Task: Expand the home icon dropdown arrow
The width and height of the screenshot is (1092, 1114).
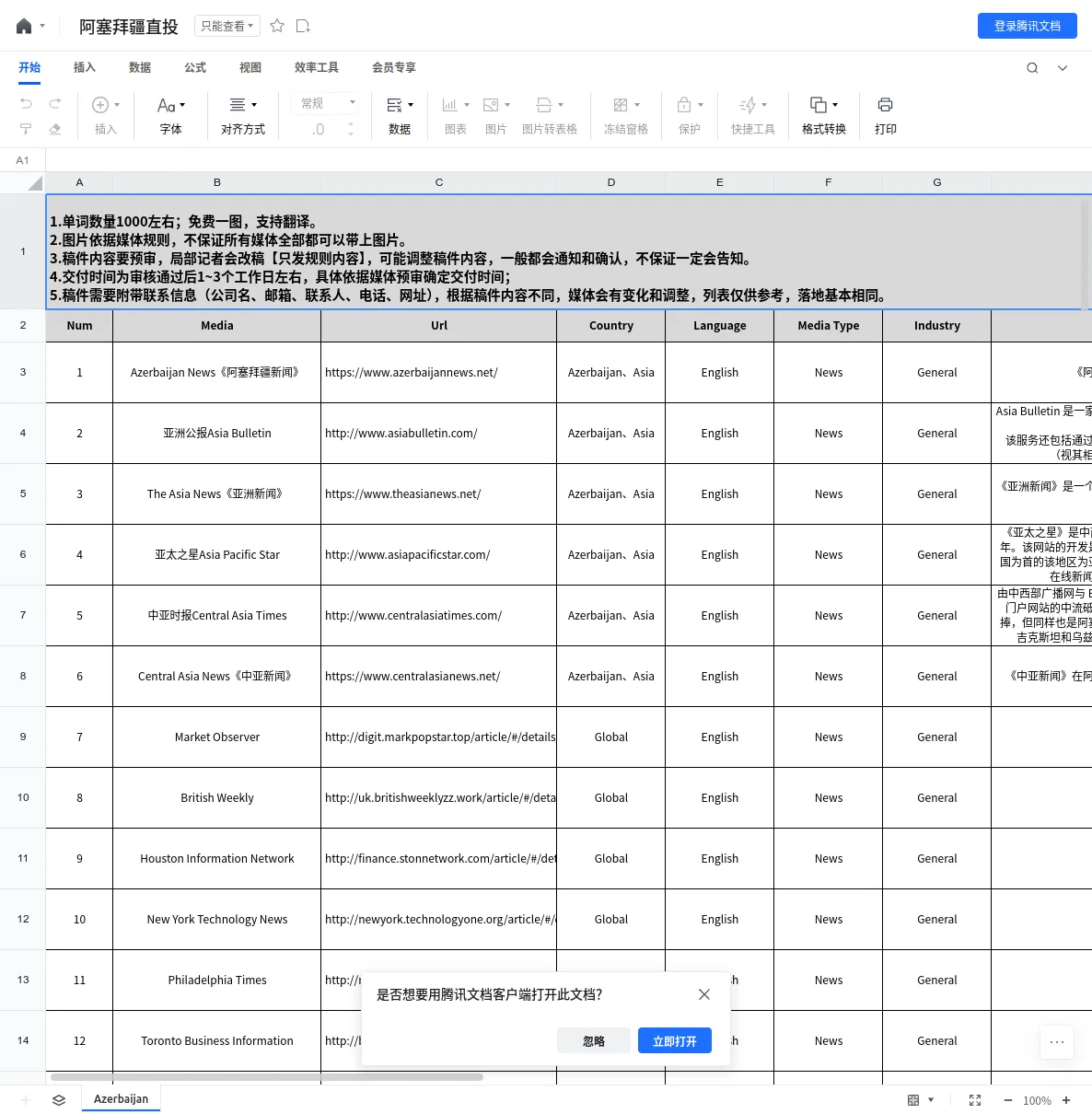Action: [x=42, y=26]
